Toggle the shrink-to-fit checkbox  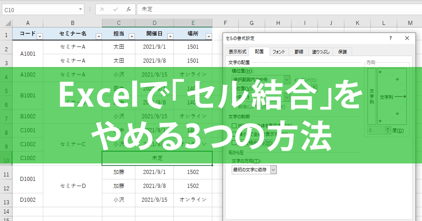point(234,134)
